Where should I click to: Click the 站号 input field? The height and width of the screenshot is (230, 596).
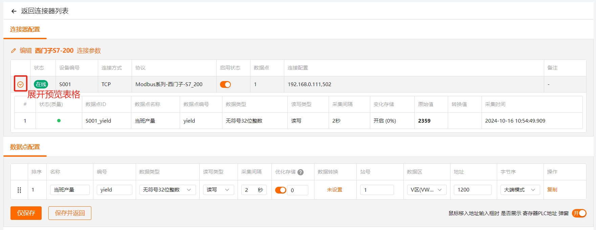(377, 190)
